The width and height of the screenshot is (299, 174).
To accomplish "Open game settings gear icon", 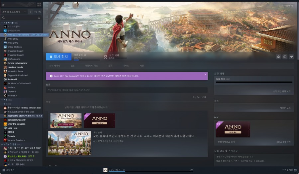I will [x=278, y=57].
